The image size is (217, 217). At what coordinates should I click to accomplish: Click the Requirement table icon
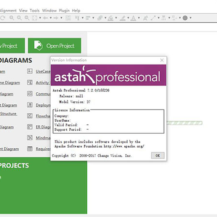pyautogui.click(x=30, y=149)
